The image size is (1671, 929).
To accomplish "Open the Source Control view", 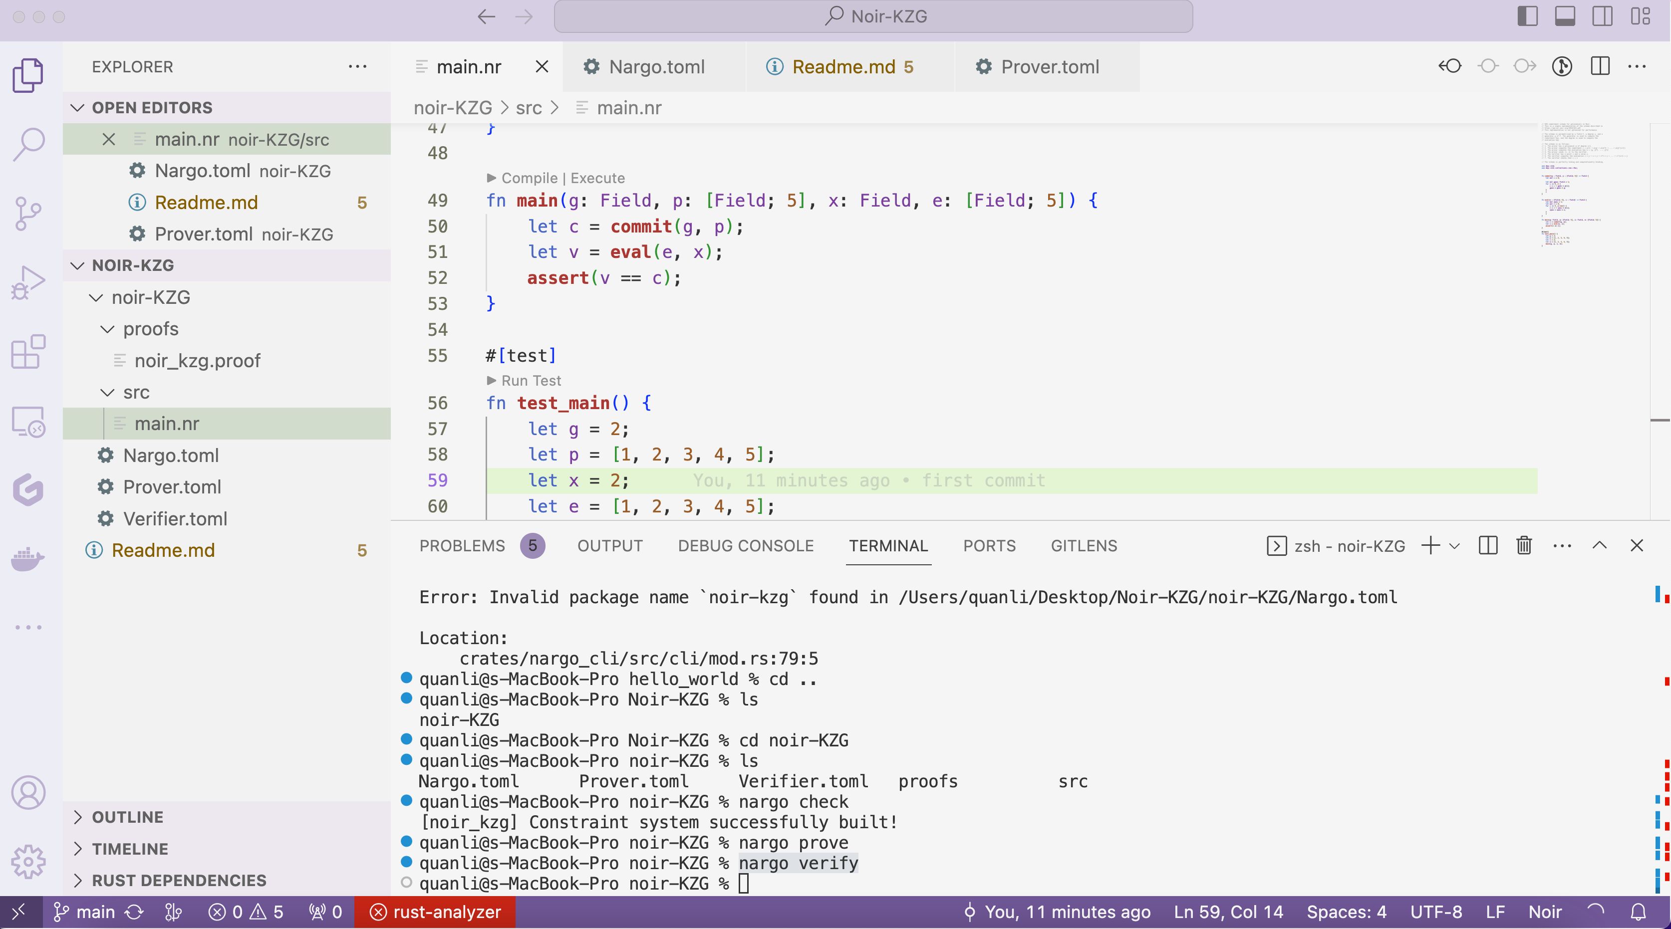I will pyautogui.click(x=28, y=213).
